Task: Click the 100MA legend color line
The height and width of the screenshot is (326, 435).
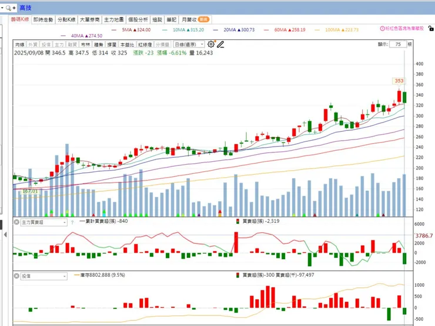Action: point(317,30)
